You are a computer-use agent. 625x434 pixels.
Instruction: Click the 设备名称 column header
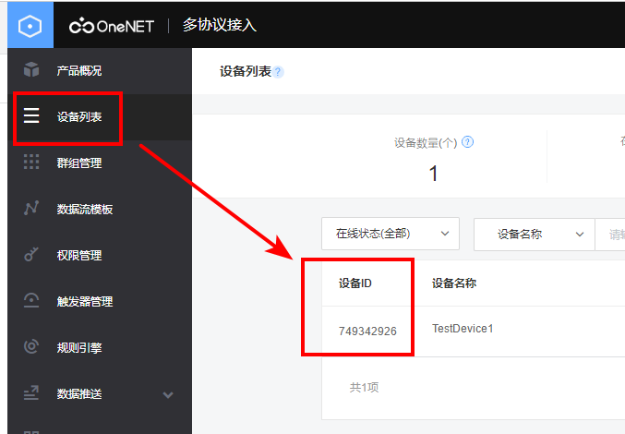tap(454, 283)
